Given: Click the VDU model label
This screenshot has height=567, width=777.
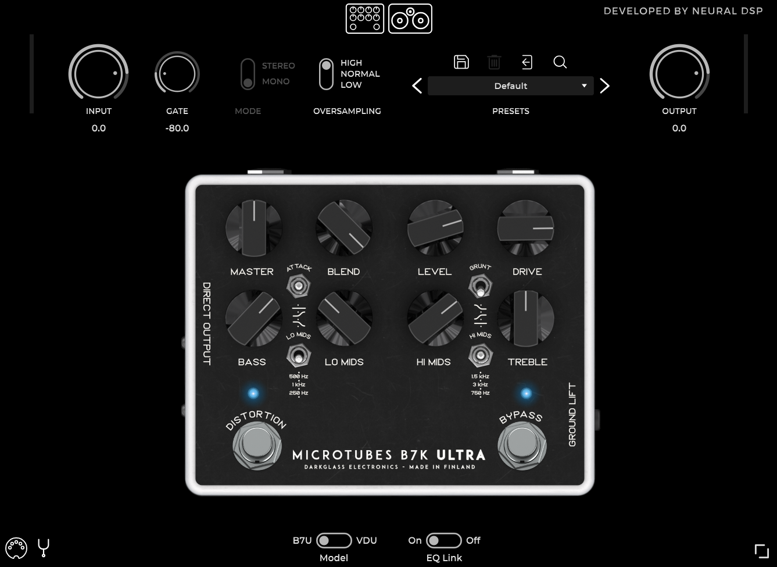Looking at the screenshot, I should click(367, 540).
